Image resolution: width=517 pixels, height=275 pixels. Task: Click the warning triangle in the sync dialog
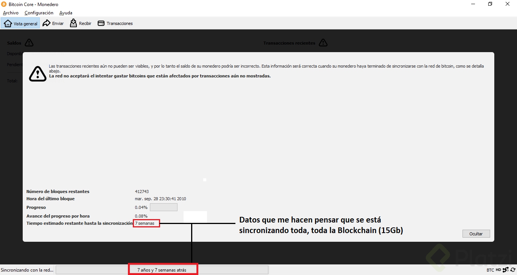click(x=37, y=74)
